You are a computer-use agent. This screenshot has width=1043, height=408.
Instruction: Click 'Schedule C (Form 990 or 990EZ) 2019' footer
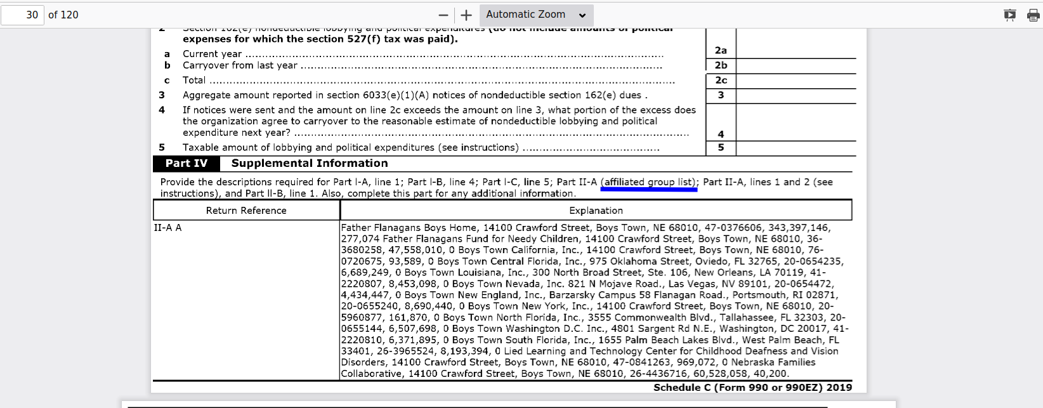752,388
